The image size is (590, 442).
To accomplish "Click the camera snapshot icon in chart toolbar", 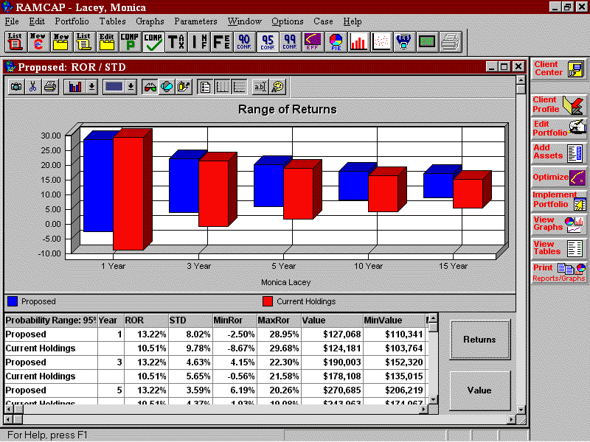I will [15, 87].
